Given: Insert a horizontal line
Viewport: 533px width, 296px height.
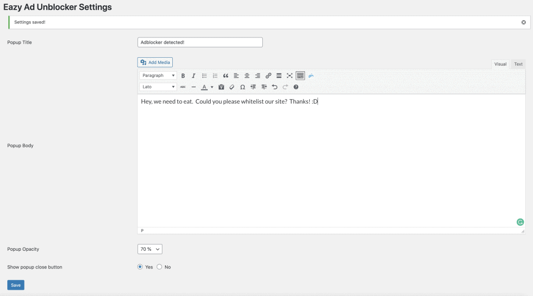Looking at the screenshot, I should pyautogui.click(x=194, y=87).
